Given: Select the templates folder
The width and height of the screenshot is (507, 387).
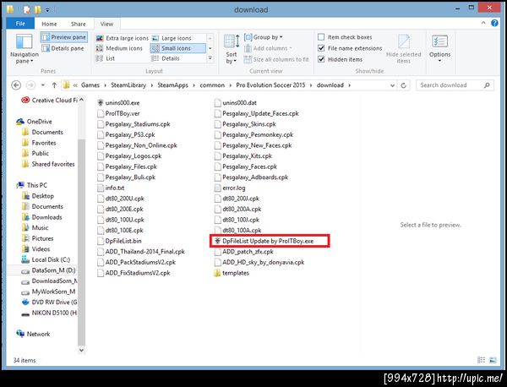Looking at the screenshot, I should point(232,273).
